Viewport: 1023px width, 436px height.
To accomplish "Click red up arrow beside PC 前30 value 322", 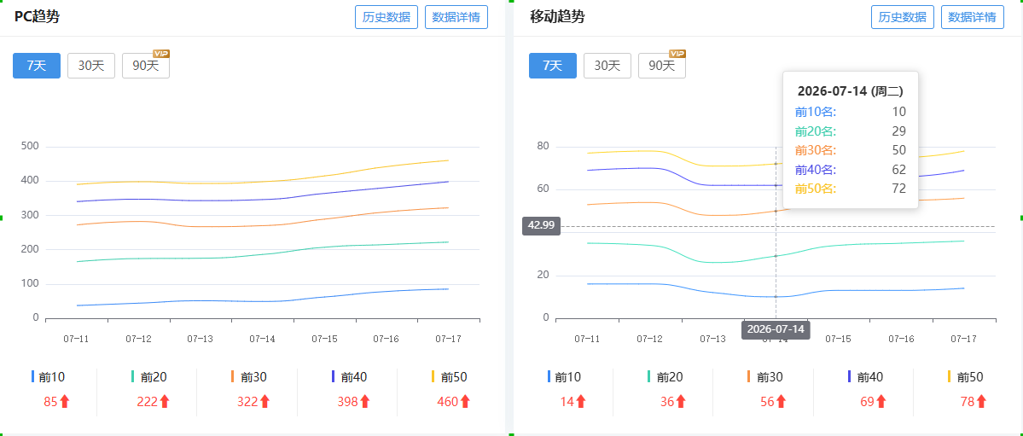I will point(264,401).
